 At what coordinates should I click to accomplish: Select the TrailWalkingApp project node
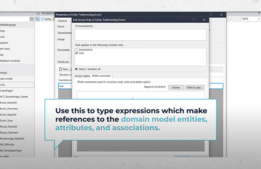pos(8,25)
